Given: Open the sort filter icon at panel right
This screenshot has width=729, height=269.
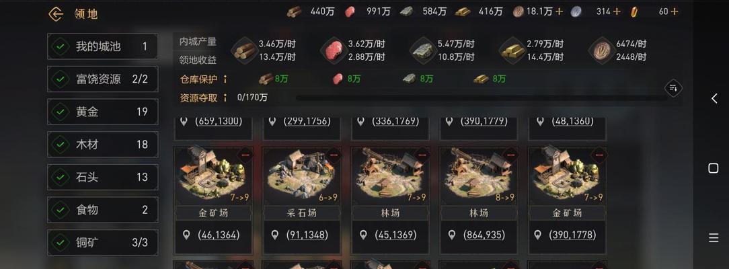Looking at the screenshot, I should click(673, 88).
